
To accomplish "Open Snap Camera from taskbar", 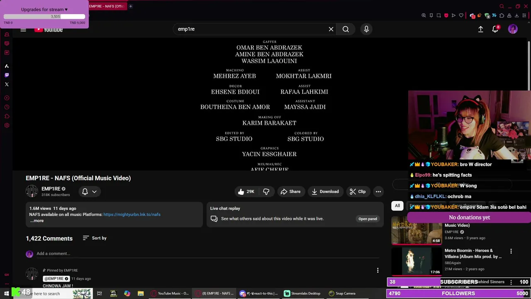I will 342,294.
